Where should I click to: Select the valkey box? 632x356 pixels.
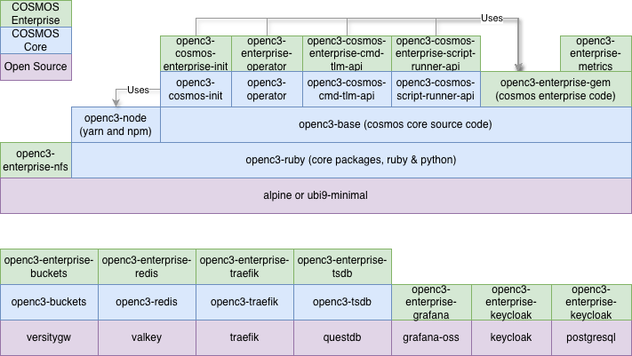tap(147, 337)
